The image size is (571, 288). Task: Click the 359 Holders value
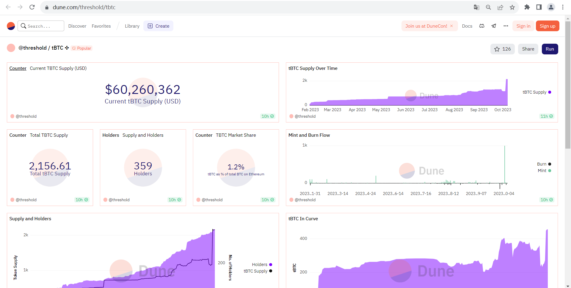[143, 166]
